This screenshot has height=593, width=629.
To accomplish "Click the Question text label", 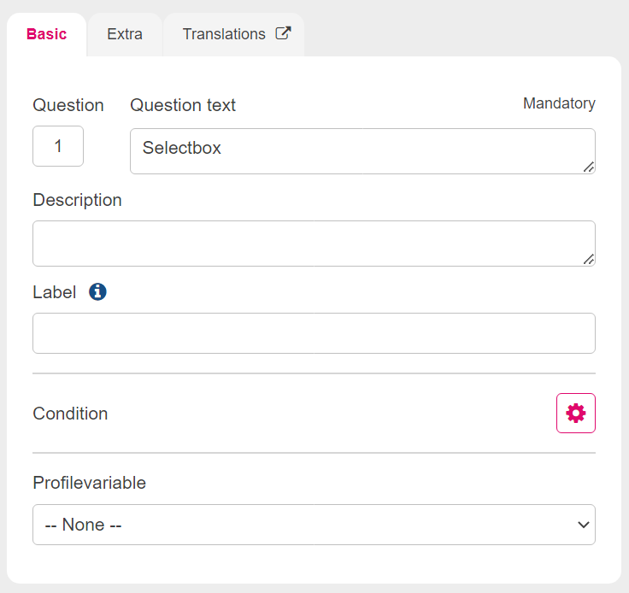I will point(183,105).
